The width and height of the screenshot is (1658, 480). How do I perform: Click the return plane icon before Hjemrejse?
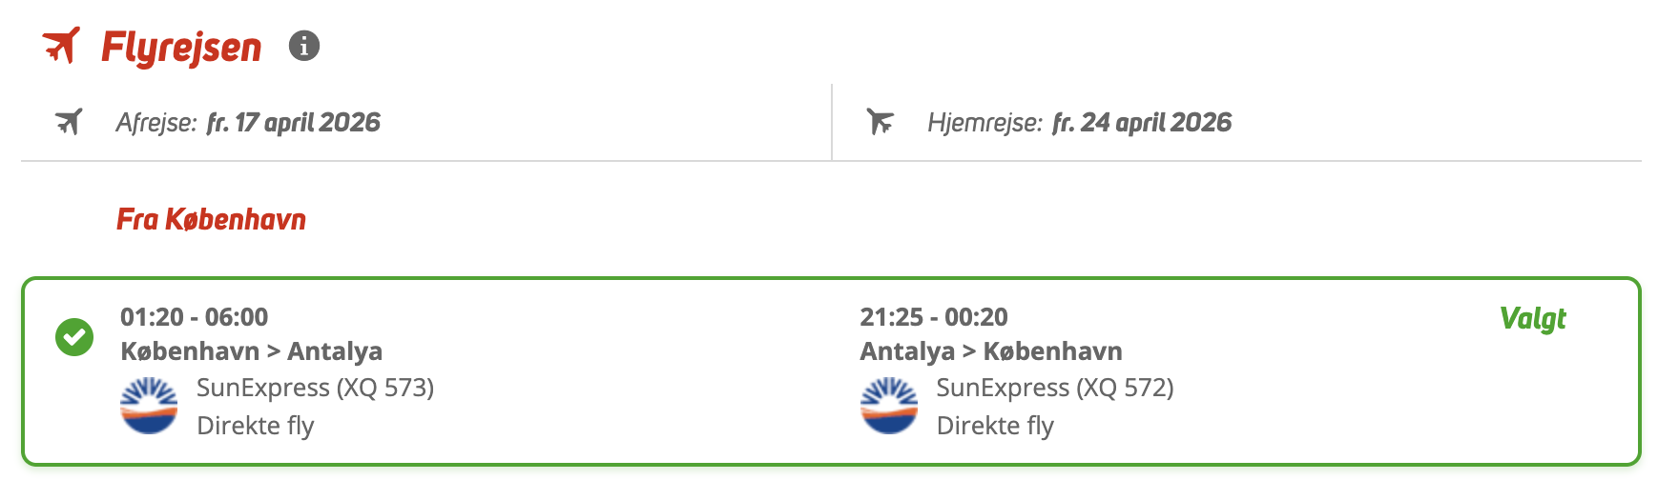coord(880,122)
